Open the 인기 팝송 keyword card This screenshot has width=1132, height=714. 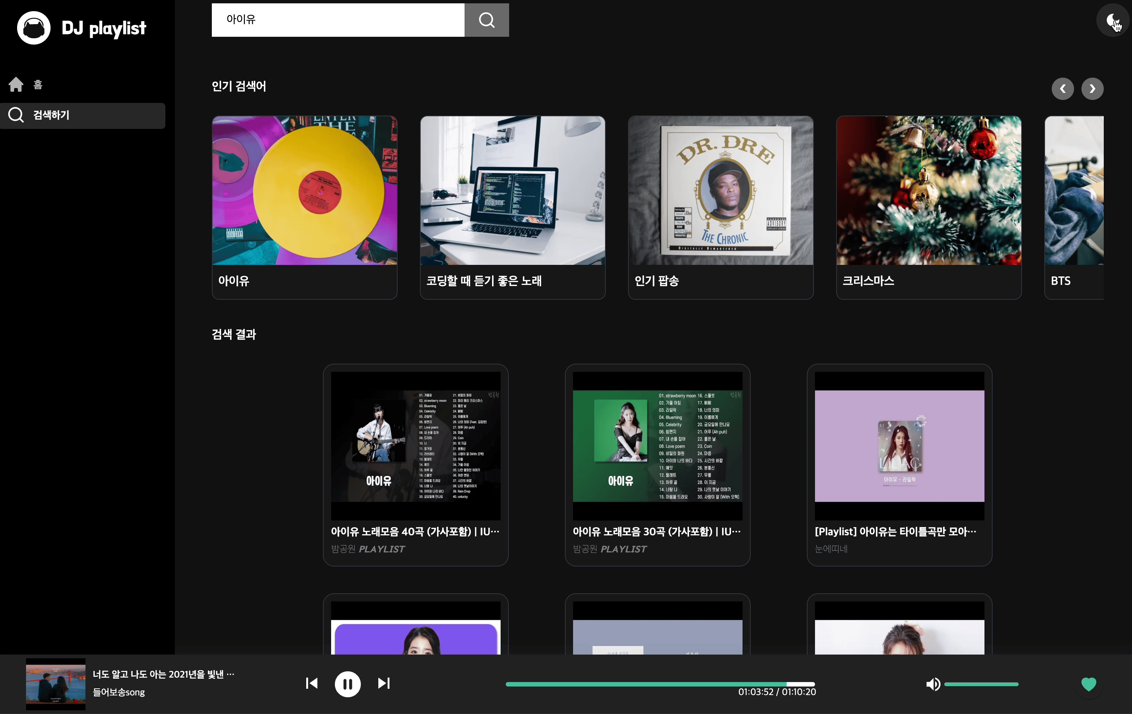[720, 207]
